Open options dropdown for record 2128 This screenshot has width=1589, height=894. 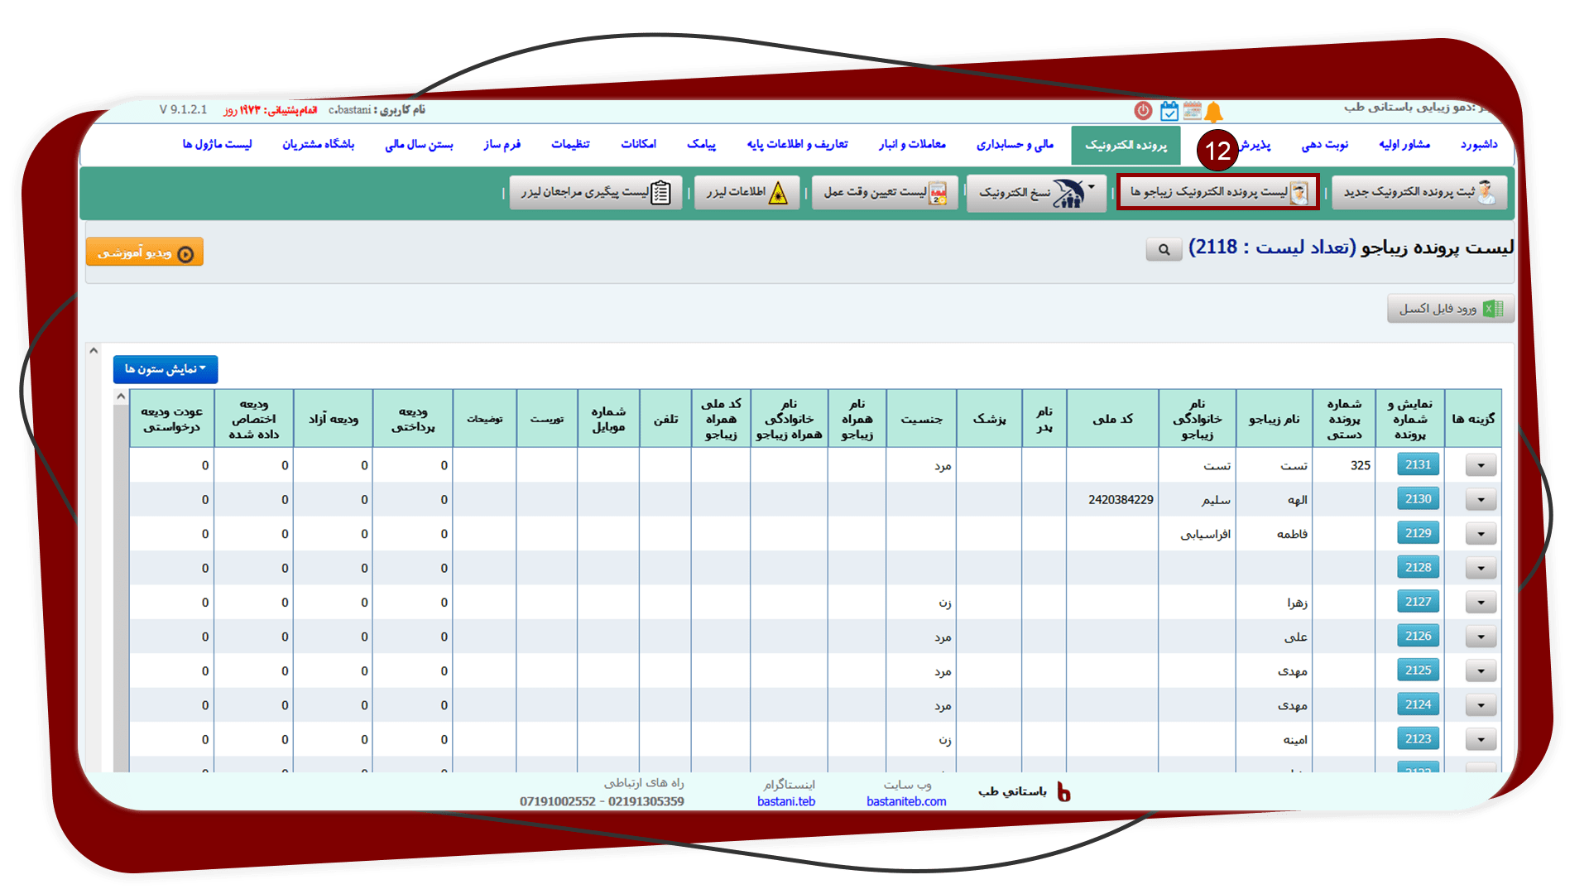click(x=1481, y=569)
